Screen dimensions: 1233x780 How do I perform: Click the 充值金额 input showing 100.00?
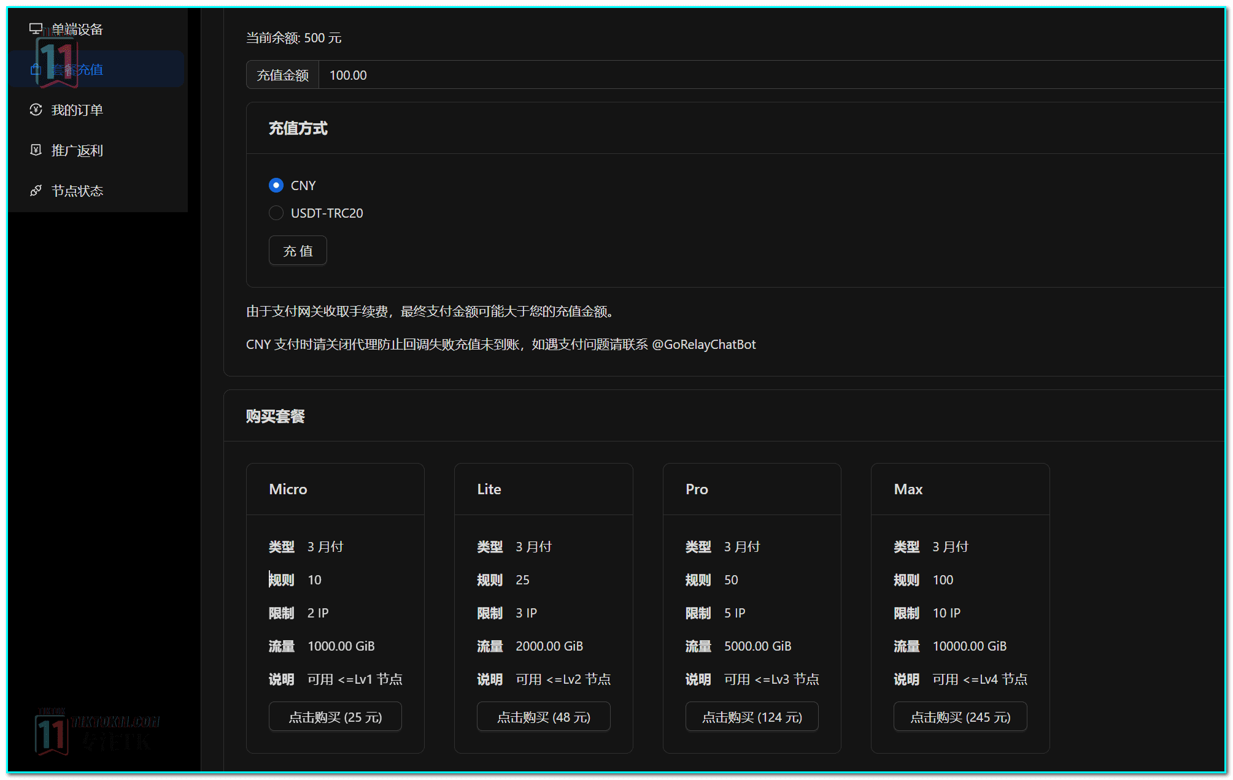(x=771, y=75)
